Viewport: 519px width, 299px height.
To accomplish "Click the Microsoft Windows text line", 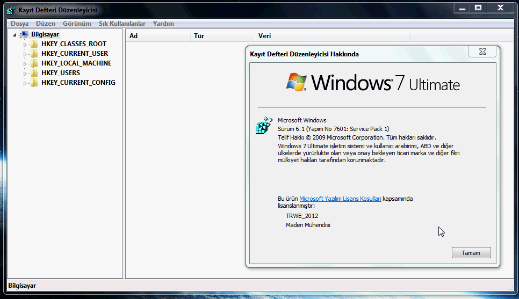I will (302, 120).
